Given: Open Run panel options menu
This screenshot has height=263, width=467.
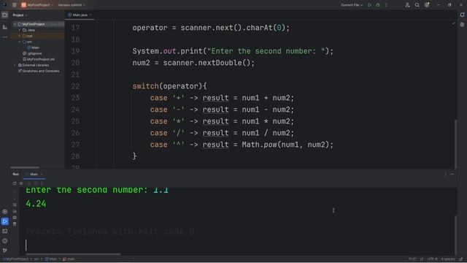Looking at the screenshot, I should (x=446, y=174).
